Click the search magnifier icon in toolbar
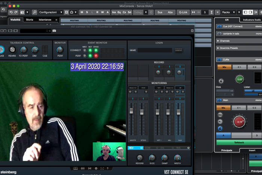This screenshot has width=262, height=175. [35, 12]
